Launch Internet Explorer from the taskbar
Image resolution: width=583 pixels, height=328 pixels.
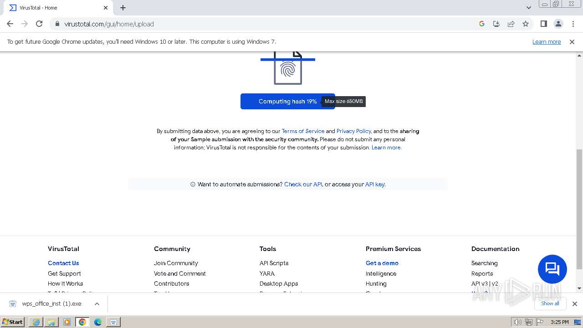(x=36, y=322)
